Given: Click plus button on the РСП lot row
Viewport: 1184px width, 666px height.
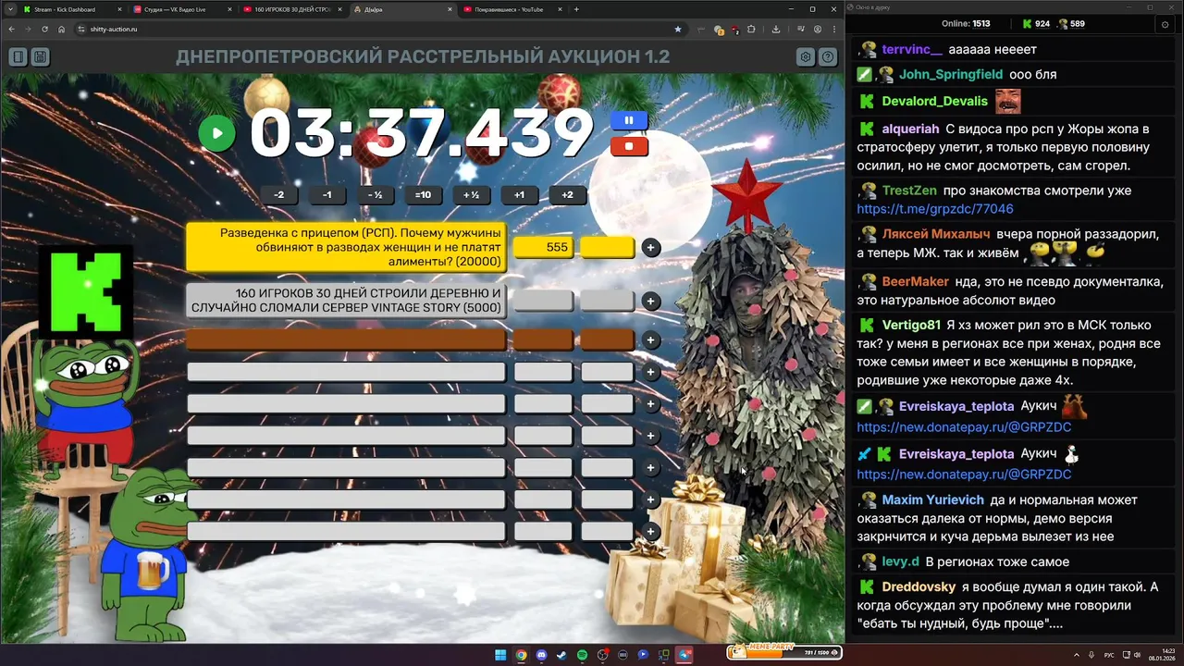Looking at the screenshot, I should tap(650, 247).
